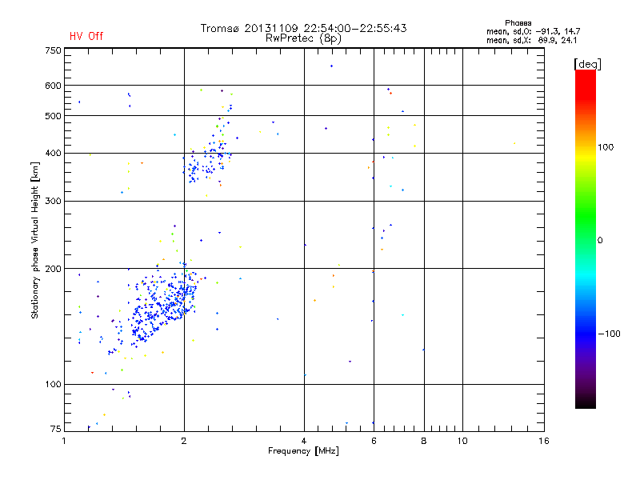Click colorbar tick label '0'

pos(600,241)
